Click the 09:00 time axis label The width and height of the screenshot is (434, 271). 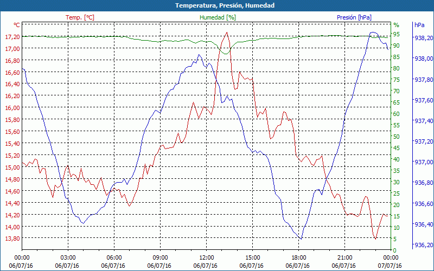point(160,258)
